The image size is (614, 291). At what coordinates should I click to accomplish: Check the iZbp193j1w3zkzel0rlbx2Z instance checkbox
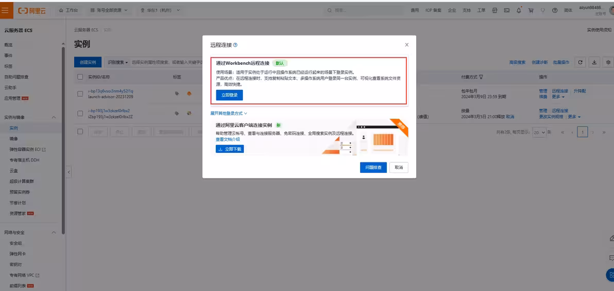pos(80,113)
